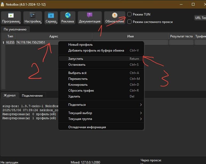
Task: Minimize the NekoBox window
Action: click(x=181, y=4)
